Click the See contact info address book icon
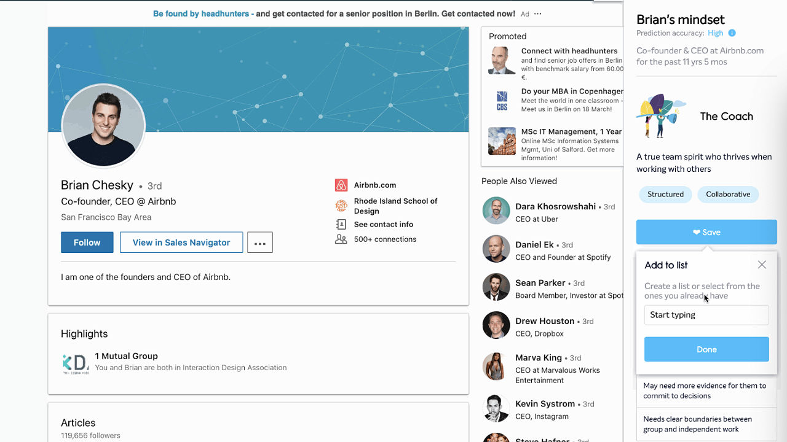Image resolution: width=787 pixels, height=442 pixels. coord(341,224)
